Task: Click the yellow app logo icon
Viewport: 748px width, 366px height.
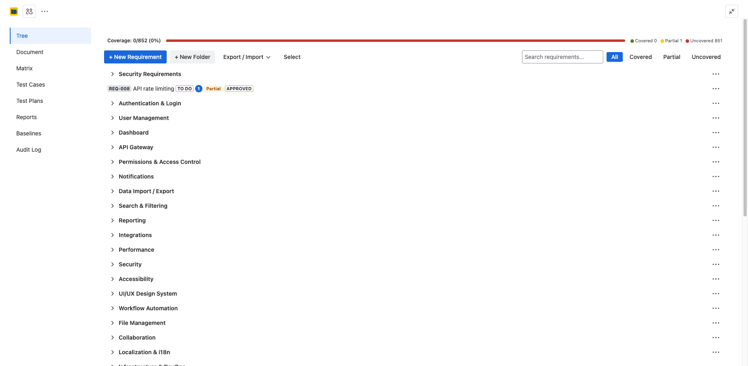Action: click(x=13, y=11)
